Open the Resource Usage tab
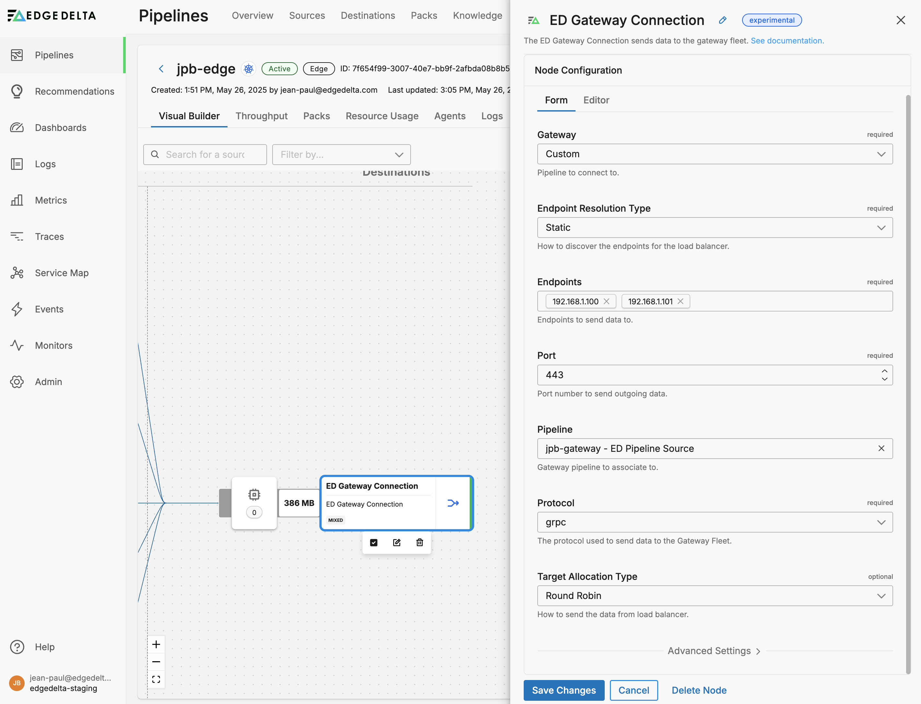921x704 pixels. click(382, 116)
